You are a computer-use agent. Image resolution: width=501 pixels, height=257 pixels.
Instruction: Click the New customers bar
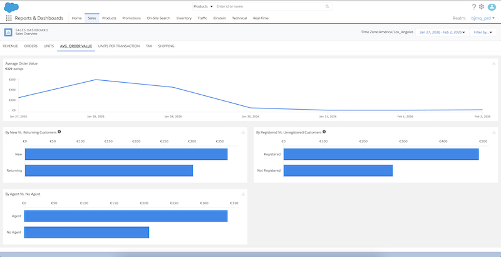[127, 154]
